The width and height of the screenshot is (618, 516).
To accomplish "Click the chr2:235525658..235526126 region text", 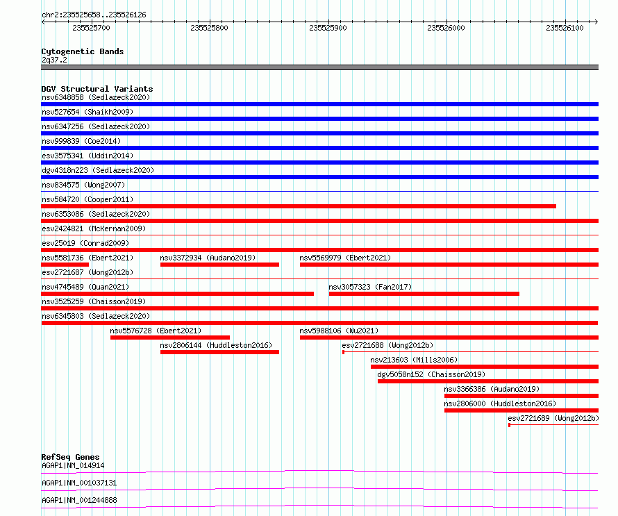I will click(x=94, y=15).
